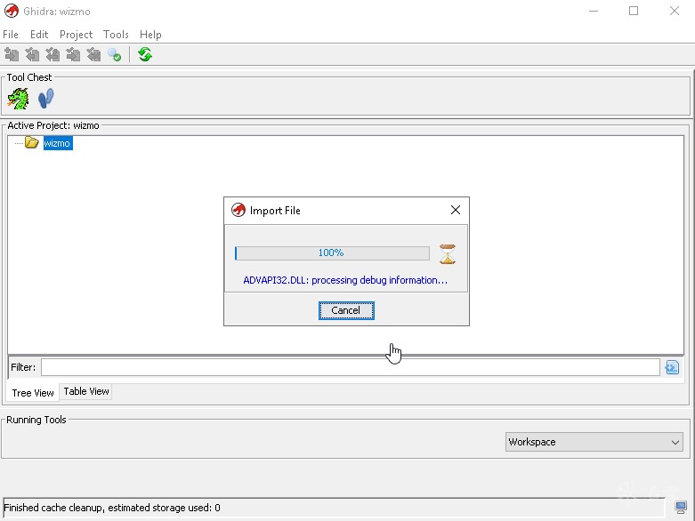The height and width of the screenshot is (521, 695).
Task: Click the filter options icon
Action: 672,367
